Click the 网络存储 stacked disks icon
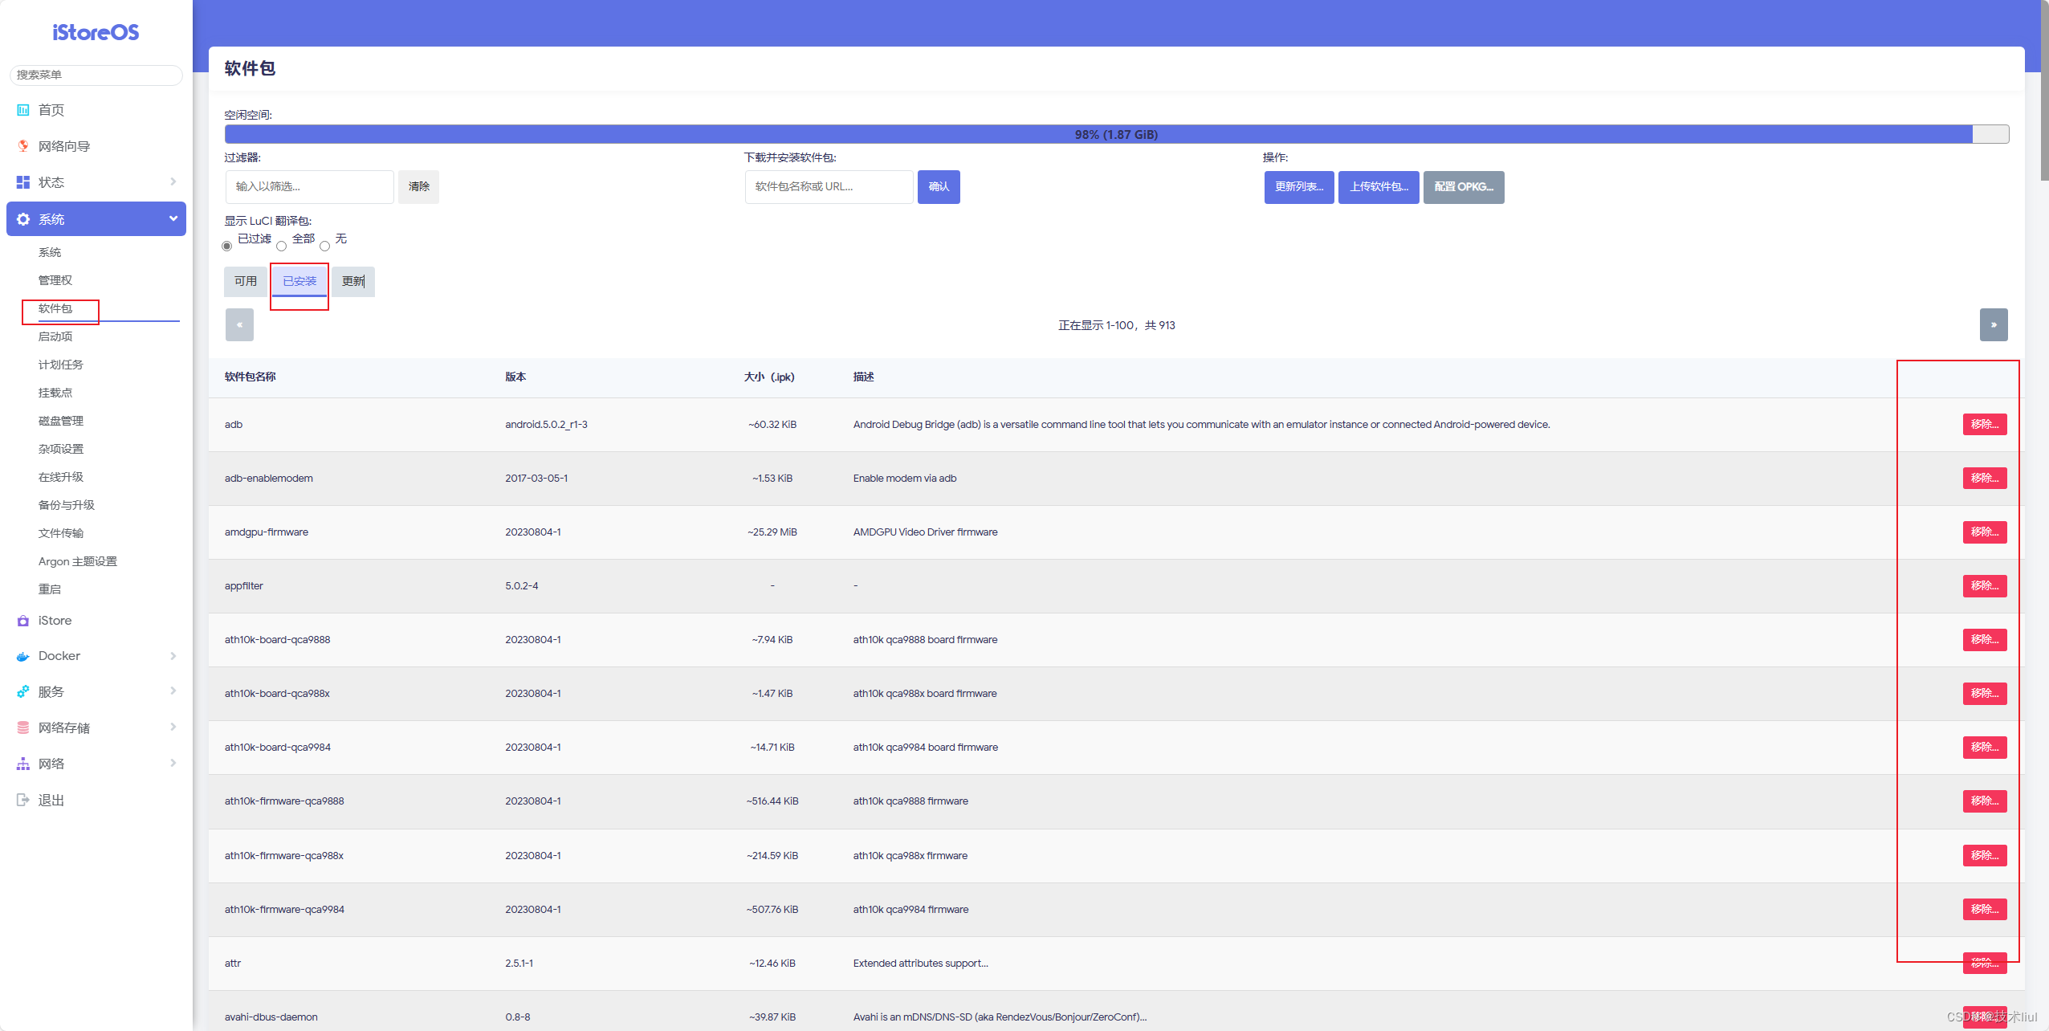The image size is (2049, 1031). click(x=23, y=727)
